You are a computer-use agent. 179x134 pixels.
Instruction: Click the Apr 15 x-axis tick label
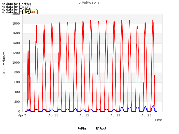coord(84,115)
